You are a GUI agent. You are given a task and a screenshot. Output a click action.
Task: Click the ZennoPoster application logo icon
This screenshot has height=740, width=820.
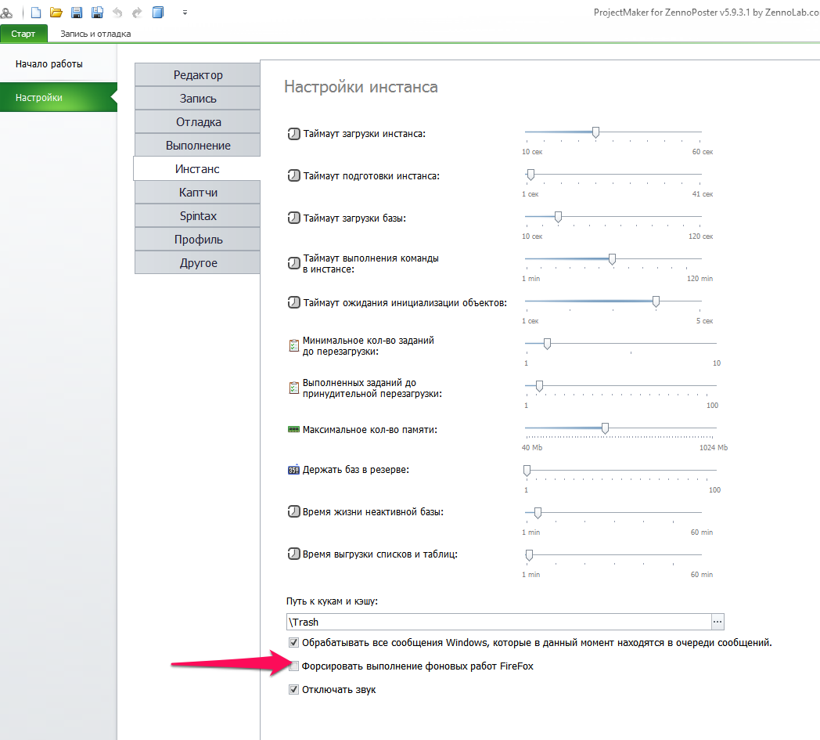6,13
